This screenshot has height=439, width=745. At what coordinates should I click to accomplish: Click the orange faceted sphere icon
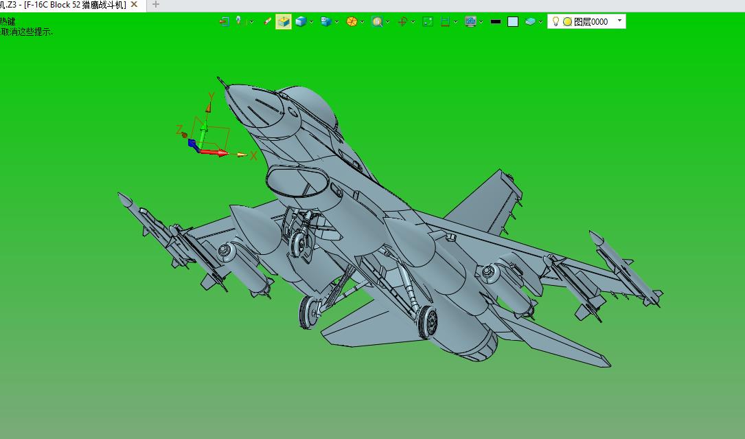coord(352,21)
